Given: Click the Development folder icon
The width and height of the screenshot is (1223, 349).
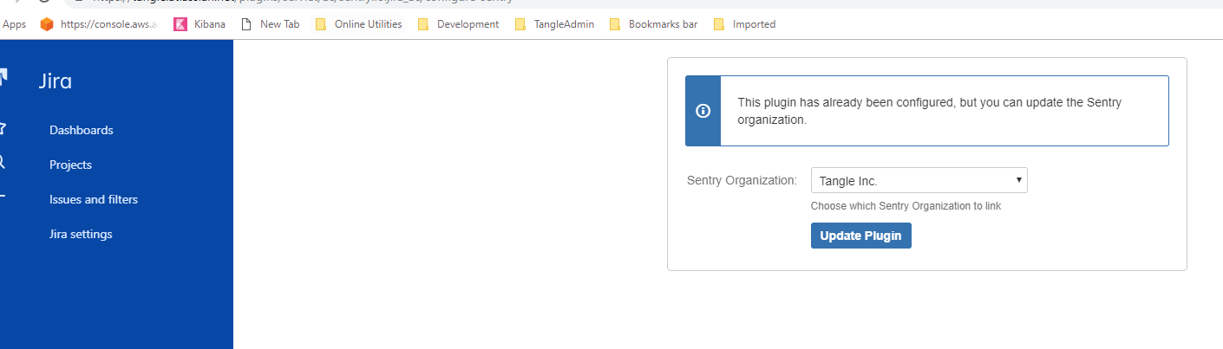Looking at the screenshot, I should point(423,24).
